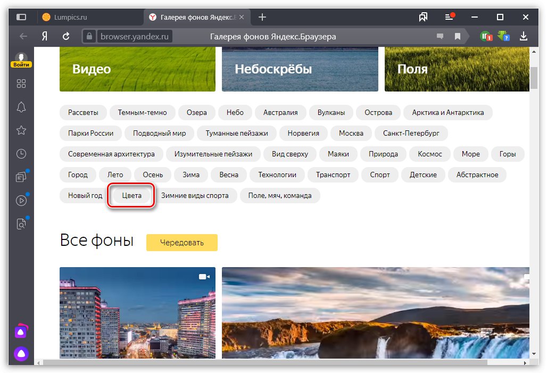Open the video player icon in sidebar
This screenshot has height=373, width=547.
pyautogui.click(x=21, y=200)
